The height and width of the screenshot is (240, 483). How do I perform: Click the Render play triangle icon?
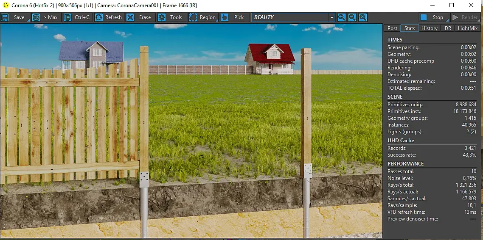(x=455, y=17)
